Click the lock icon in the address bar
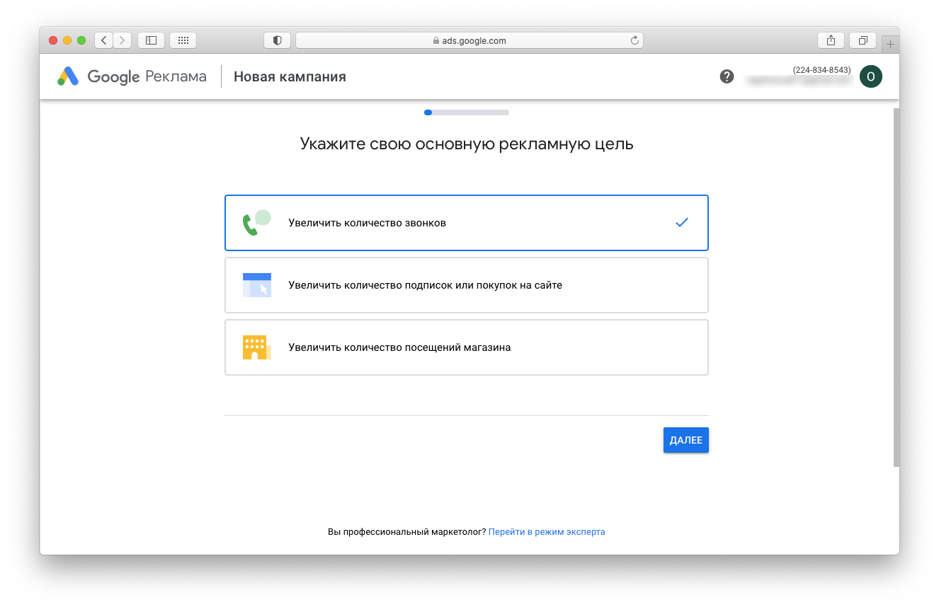939x607 pixels. pyautogui.click(x=436, y=40)
